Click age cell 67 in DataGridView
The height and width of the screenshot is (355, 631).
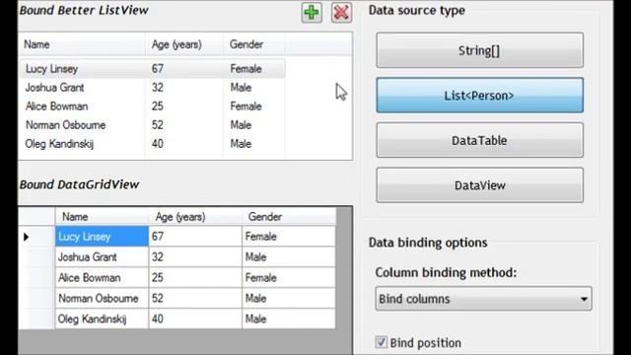pyautogui.click(x=195, y=237)
